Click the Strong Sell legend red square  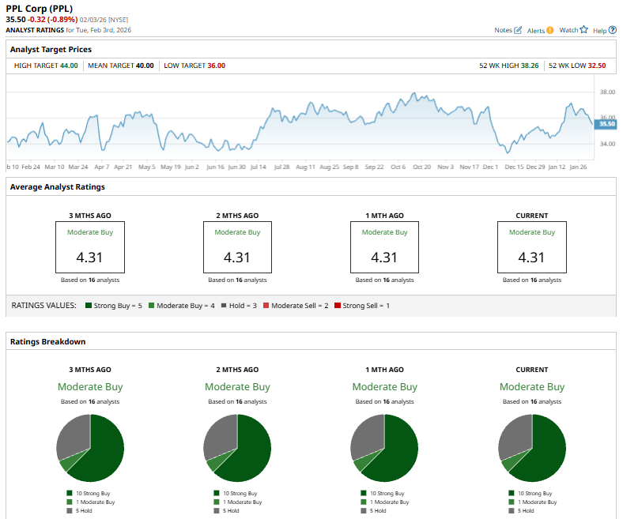[x=338, y=306]
